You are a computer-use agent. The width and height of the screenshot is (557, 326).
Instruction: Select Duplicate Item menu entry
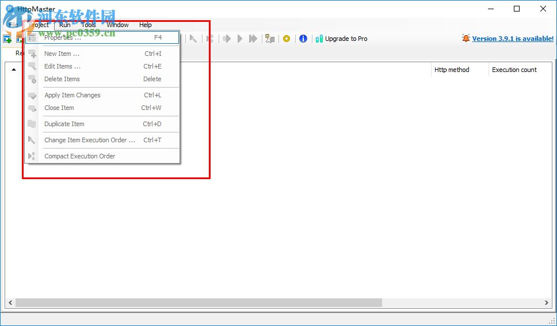point(102,124)
